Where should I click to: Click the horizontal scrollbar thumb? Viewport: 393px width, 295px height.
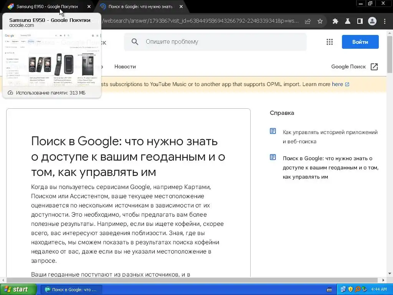pyautogui.click(x=192, y=280)
